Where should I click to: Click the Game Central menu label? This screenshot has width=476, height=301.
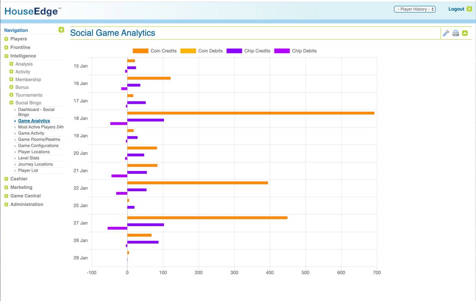[x=25, y=196]
